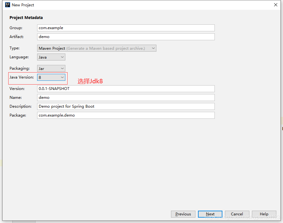Select the Project Metadata heading text
This screenshot has height=223, width=283.
click(x=26, y=18)
